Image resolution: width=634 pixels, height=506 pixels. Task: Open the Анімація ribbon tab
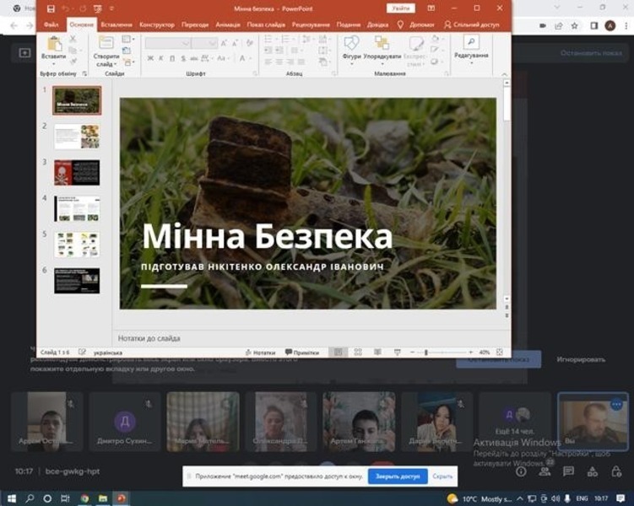pyautogui.click(x=228, y=24)
